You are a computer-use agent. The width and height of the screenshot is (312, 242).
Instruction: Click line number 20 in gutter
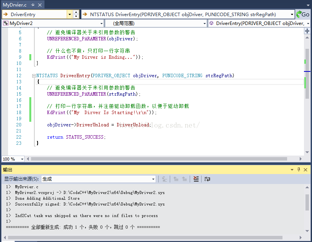pyautogui.click(x=19, y=125)
